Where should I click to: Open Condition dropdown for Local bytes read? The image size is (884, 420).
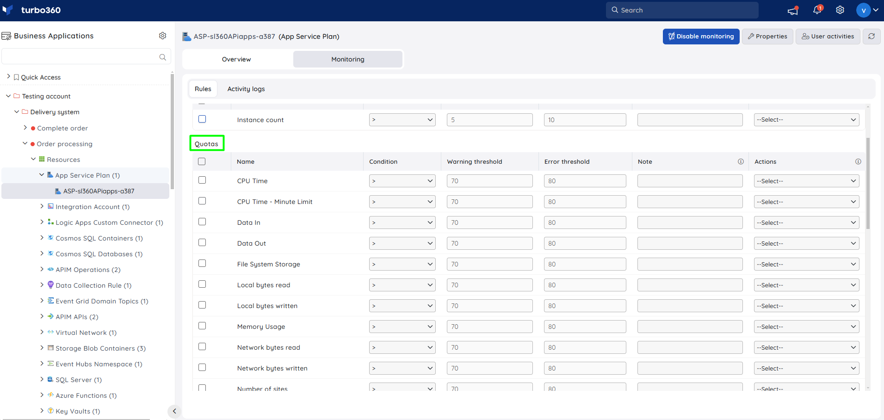(x=402, y=285)
